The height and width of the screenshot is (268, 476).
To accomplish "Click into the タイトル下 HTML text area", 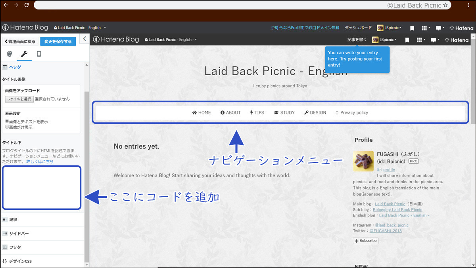I will [42, 188].
